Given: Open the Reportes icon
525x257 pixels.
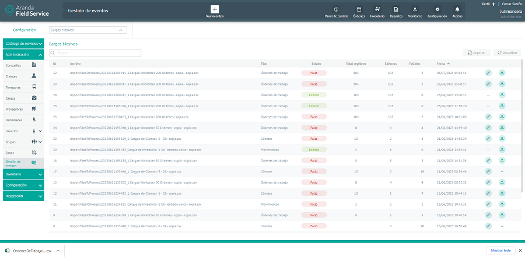Looking at the screenshot, I should (x=396, y=9).
